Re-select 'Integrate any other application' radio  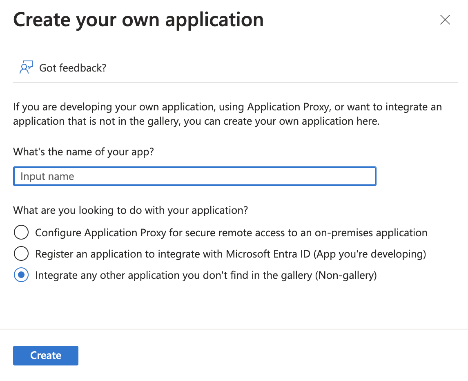click(x=21, y=275)
